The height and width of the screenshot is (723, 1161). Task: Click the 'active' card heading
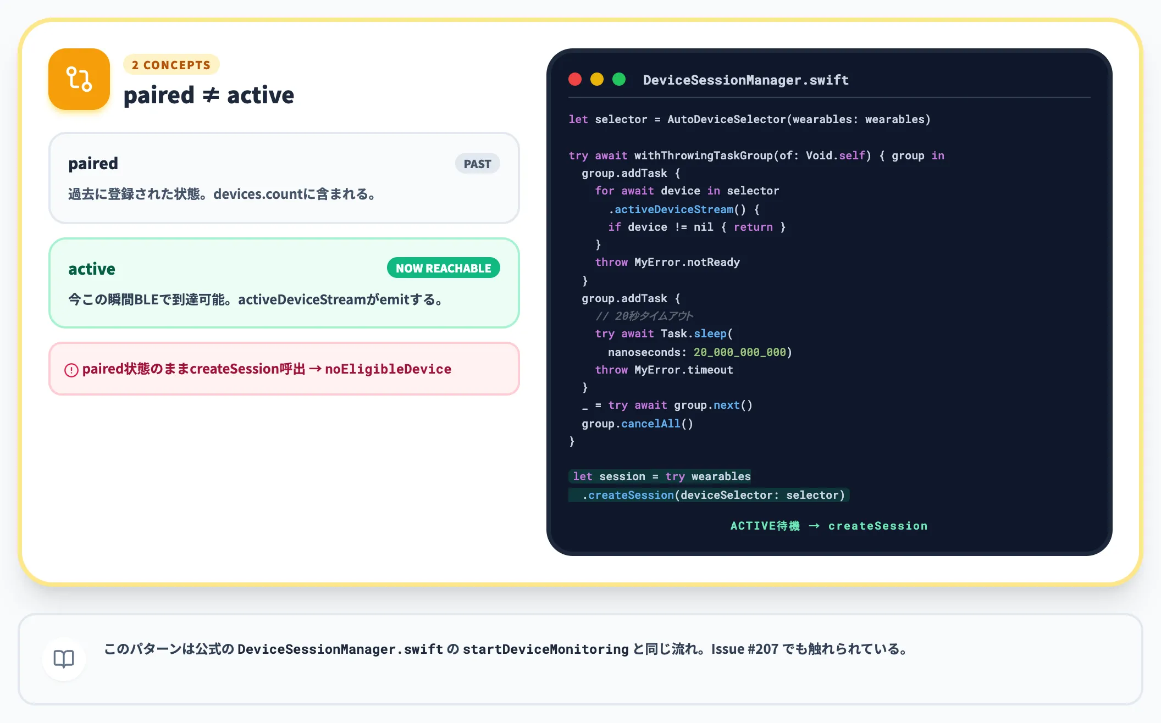[x=92, y=269]
